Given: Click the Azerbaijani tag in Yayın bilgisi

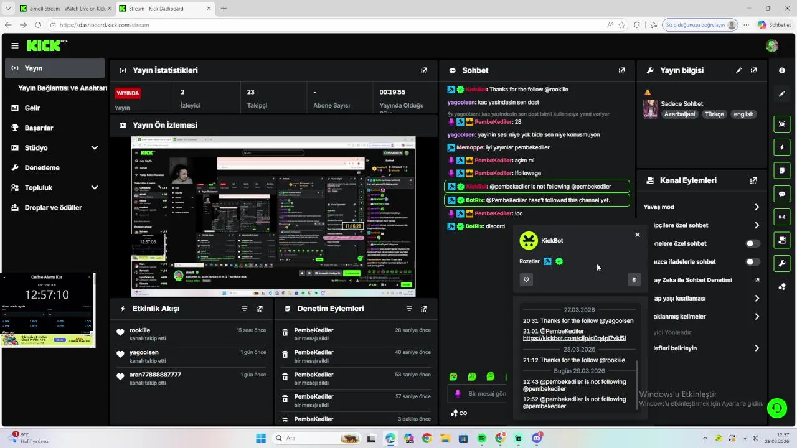Looking at the screenshot, I should 679,114.
